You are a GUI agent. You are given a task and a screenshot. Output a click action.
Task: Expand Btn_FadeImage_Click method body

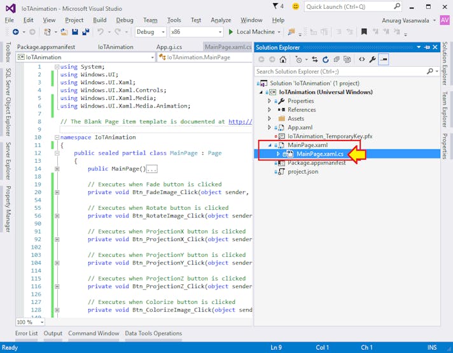[57, 192]
